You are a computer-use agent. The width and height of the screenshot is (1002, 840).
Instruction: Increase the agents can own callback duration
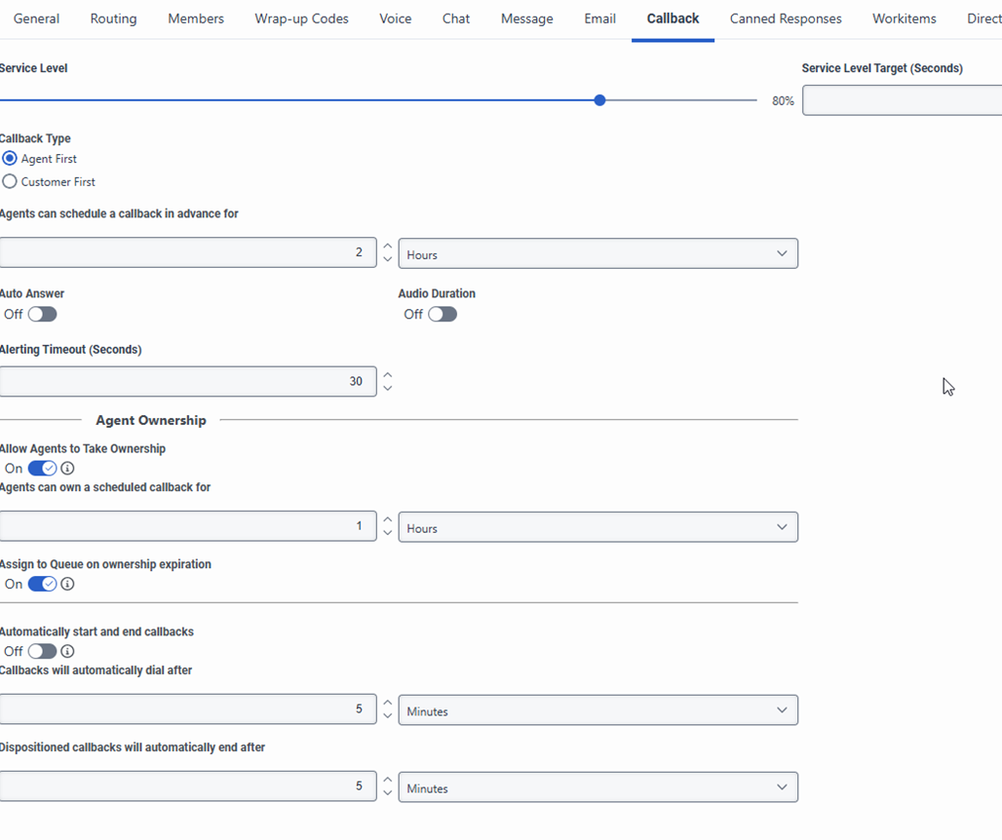388,520
